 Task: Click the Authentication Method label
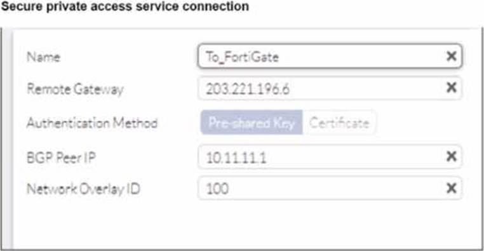click(x=92, y=123)
